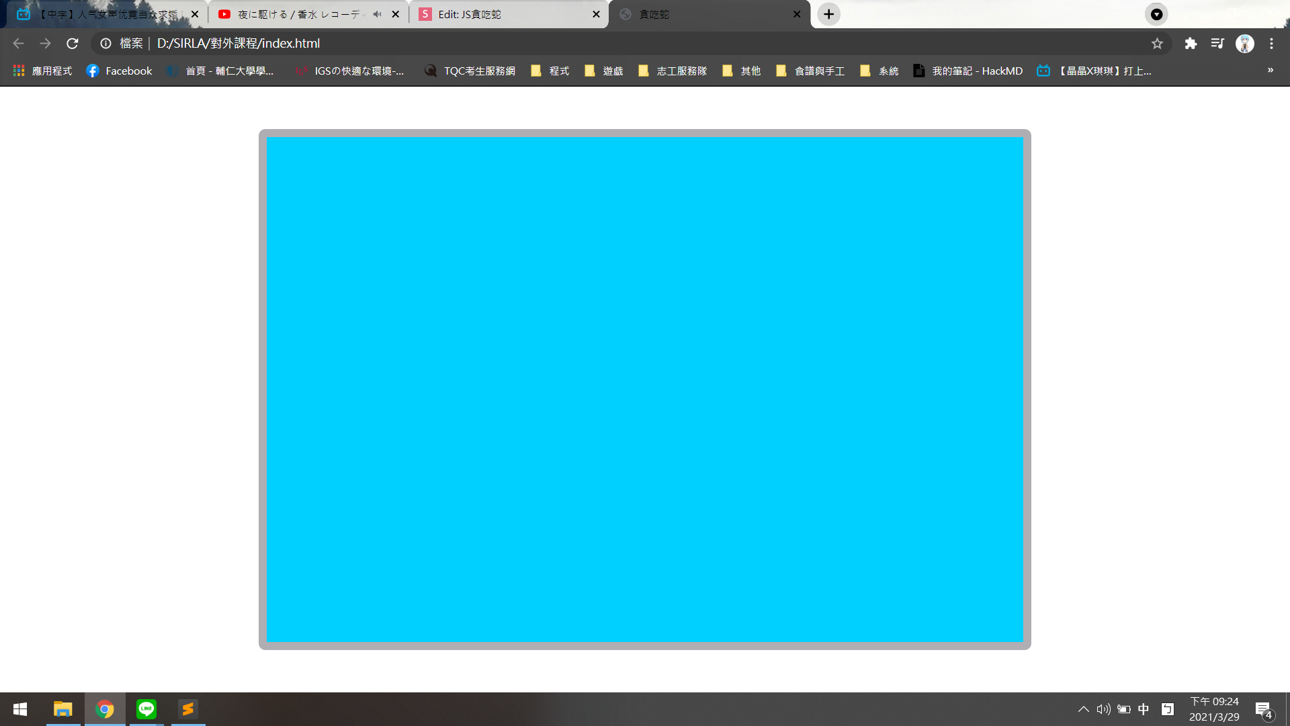1290x726 pixels.
Task: Show hidden bookmarks overflow chevron
Action: point(1270,71)
